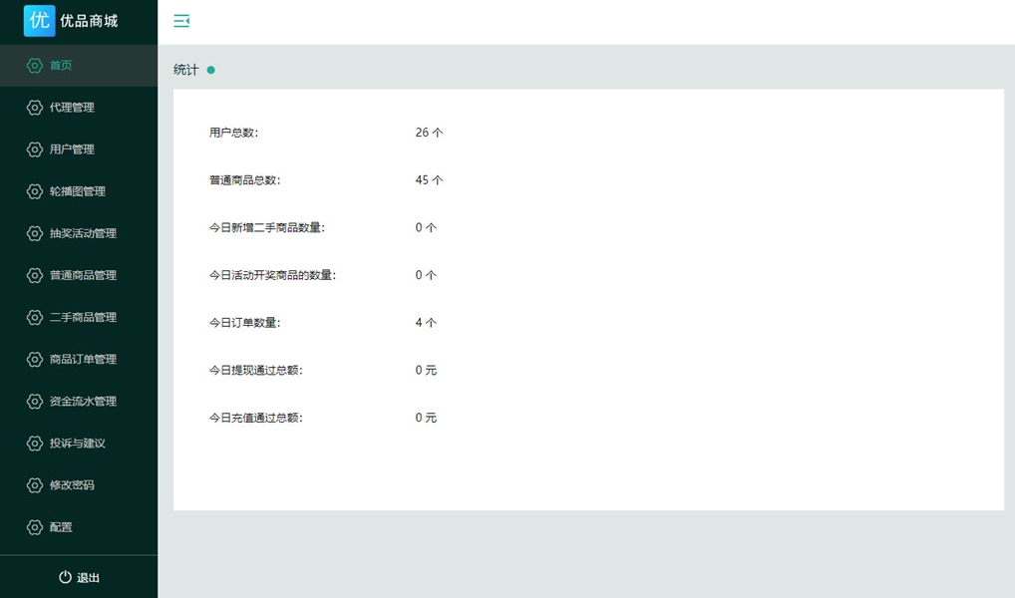
Task: Collapse the sidebar with the hamburger icon
Action: 181,21
